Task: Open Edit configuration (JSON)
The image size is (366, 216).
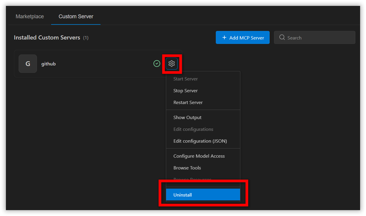Action: [200, 141]
